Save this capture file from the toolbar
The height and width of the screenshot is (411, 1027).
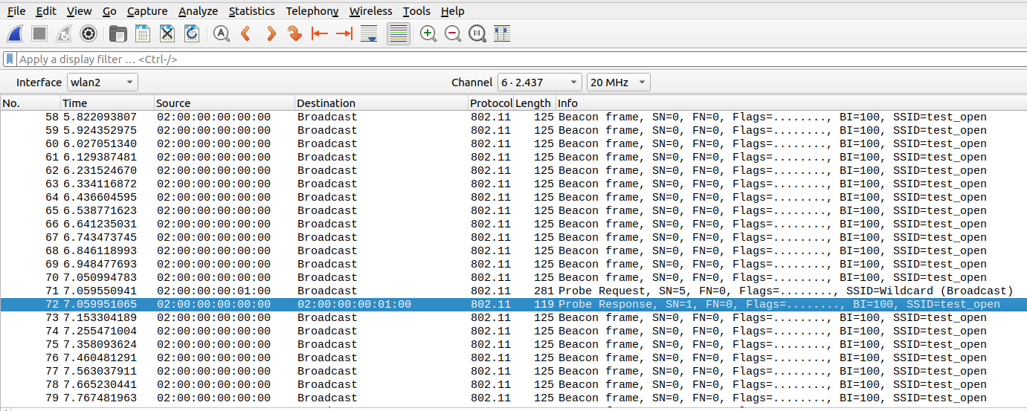coord(142,33)
